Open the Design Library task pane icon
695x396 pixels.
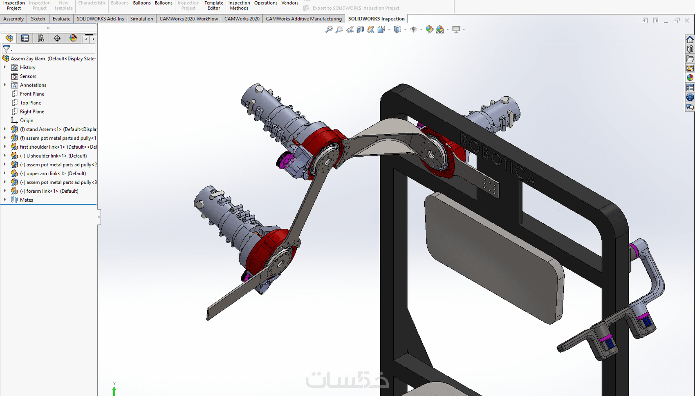690,49
